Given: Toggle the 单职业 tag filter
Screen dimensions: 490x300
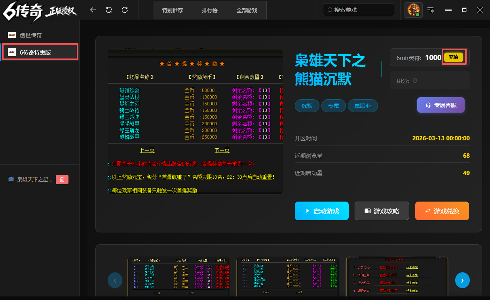Looking at the screenshot, I should point(363,106).
